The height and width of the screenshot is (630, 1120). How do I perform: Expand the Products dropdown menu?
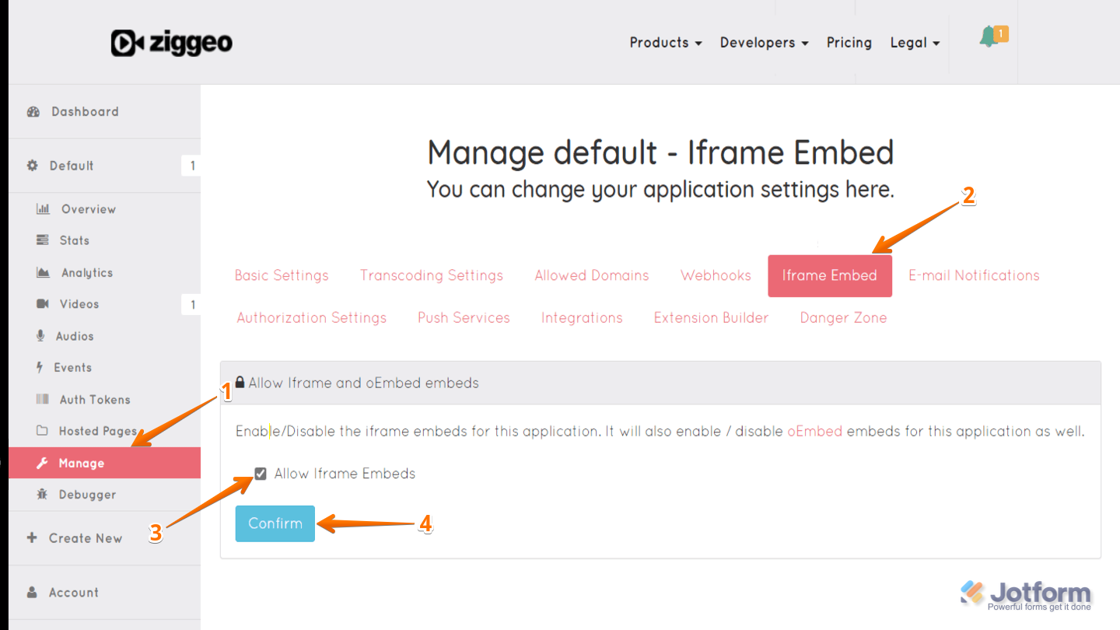[x=666, y=43]
